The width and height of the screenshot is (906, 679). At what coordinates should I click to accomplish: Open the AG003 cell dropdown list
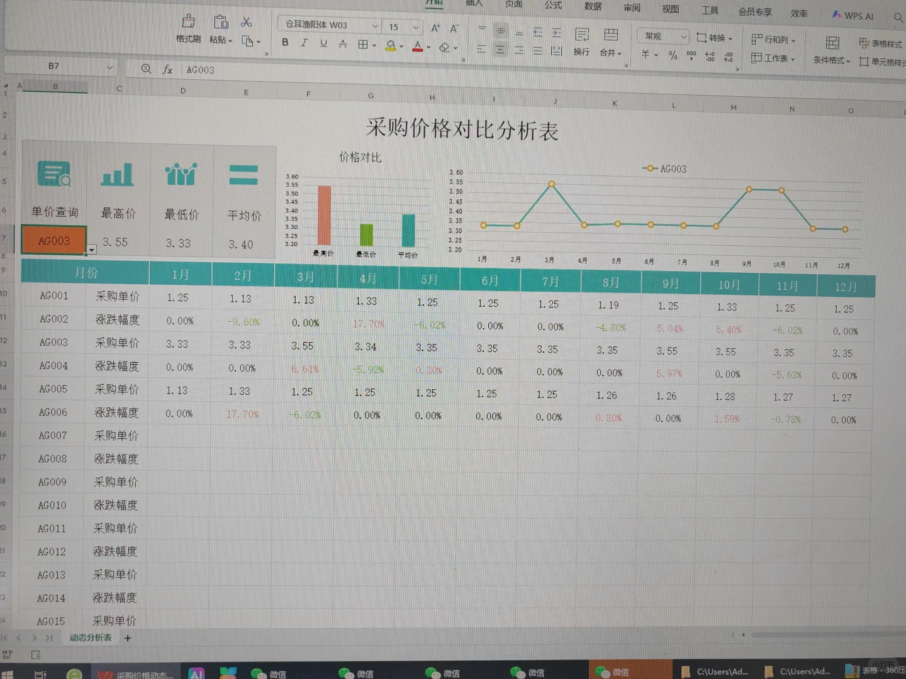[x=91, y=250]
